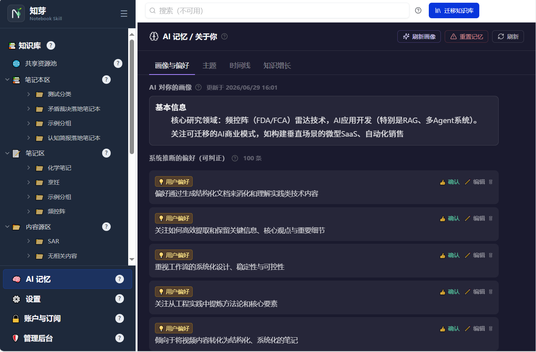The image size is (536, 352).
Task: Click the globe icon of 共享资源池
Action: coord(16,64)
